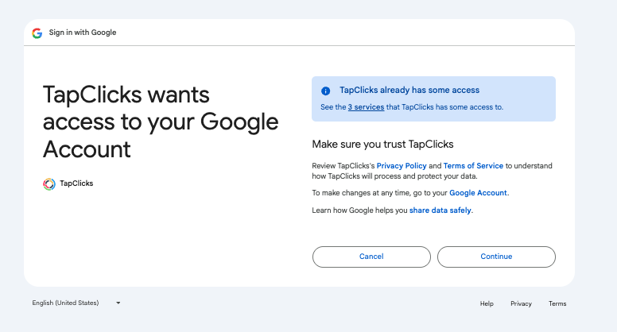The height and width of the screenshot is (332, 617).
Task: Click the TapClicks colorful ring logo
Action: (x=49, y=184)
